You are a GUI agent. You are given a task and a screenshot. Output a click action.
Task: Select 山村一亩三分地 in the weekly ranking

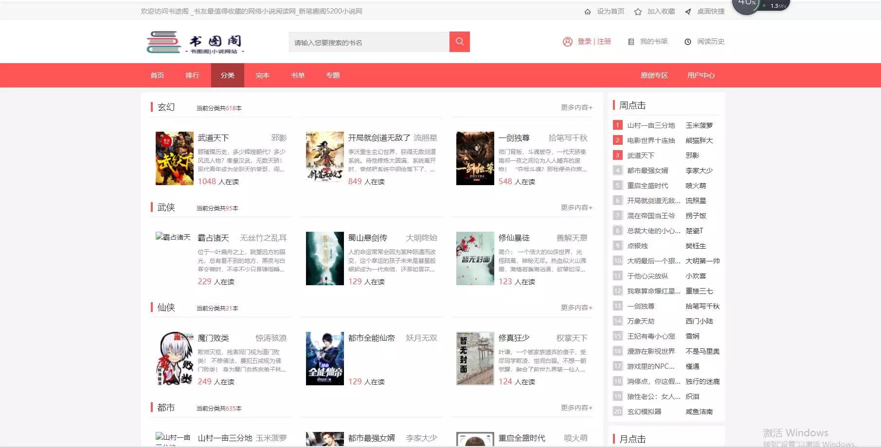point(650,125)
